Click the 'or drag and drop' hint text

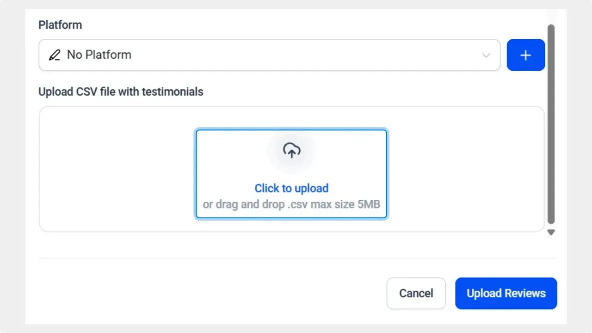click(x=291, y=204)
